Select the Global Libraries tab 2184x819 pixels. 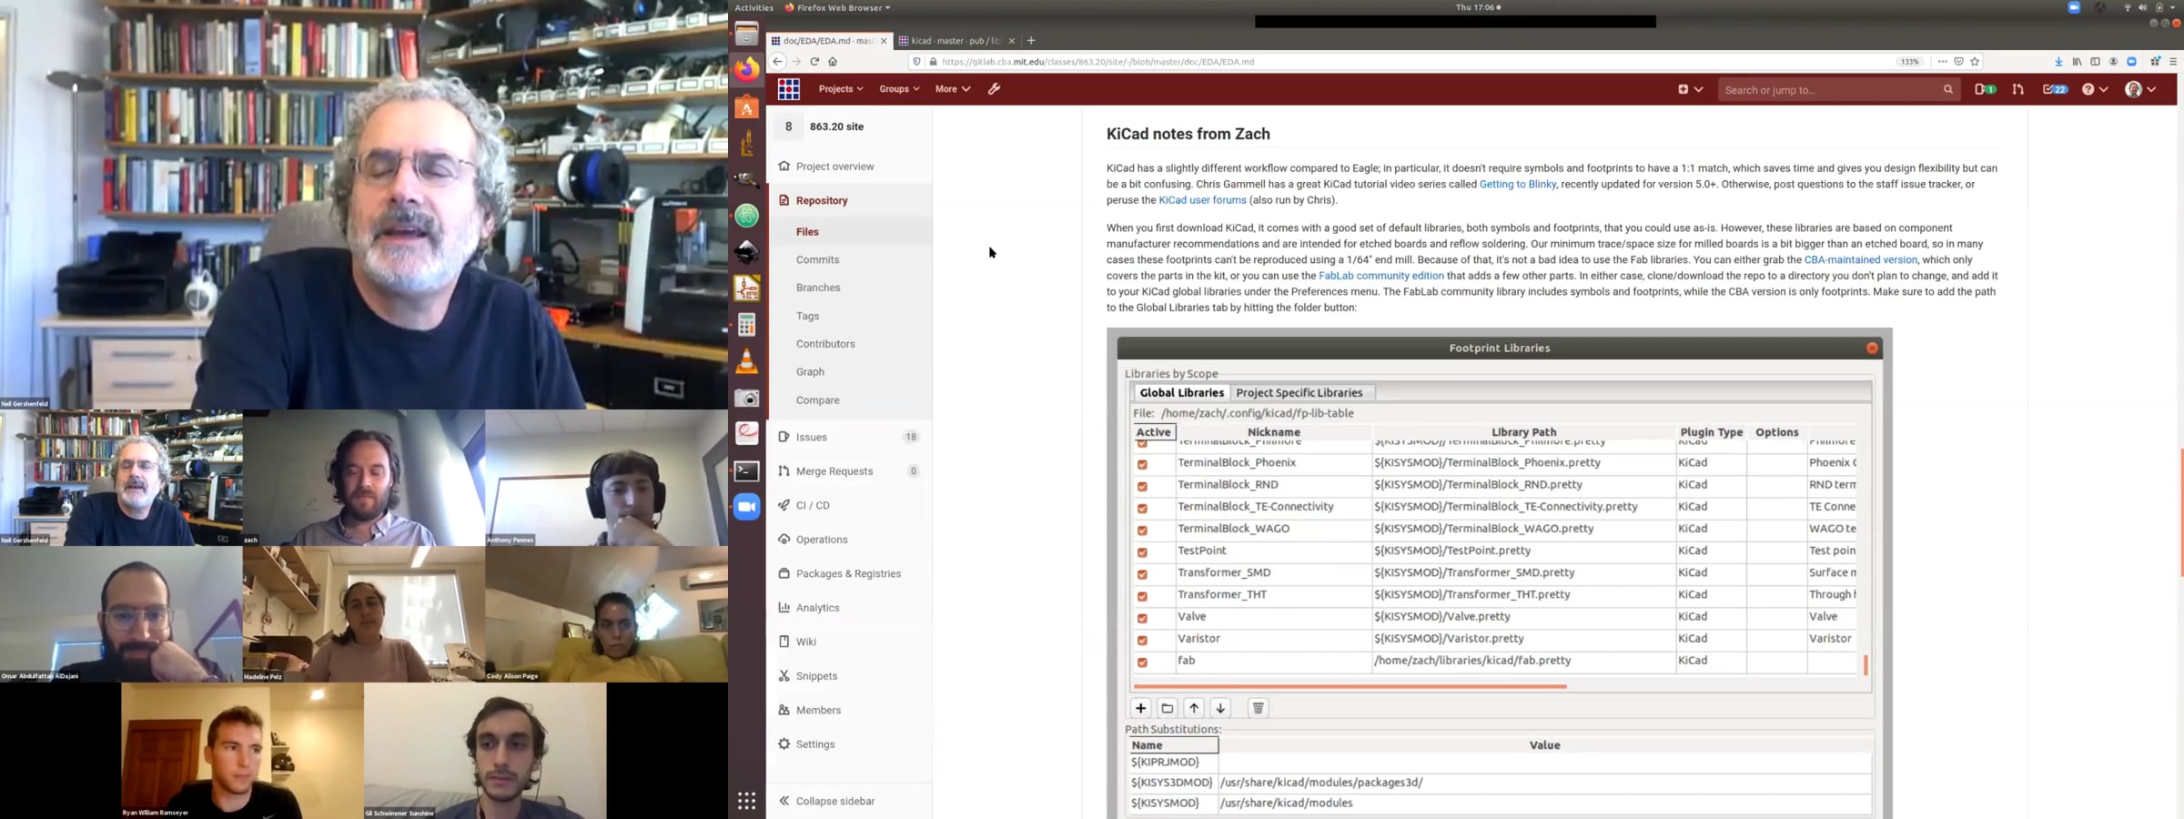coord(1181,392)
